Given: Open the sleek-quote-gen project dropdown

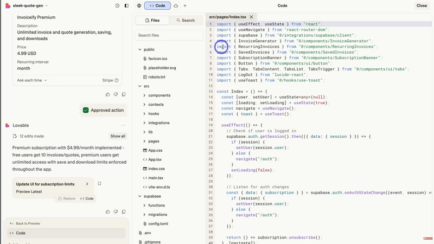Looking at the screenshot, I should pyautogui.click(x=30, y=5).
